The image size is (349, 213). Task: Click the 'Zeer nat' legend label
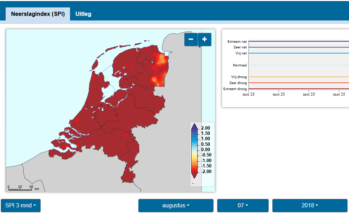point(240,47)
